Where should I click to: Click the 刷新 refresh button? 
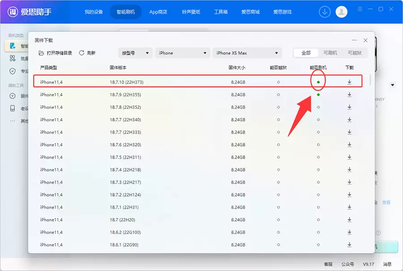(87, 53)
